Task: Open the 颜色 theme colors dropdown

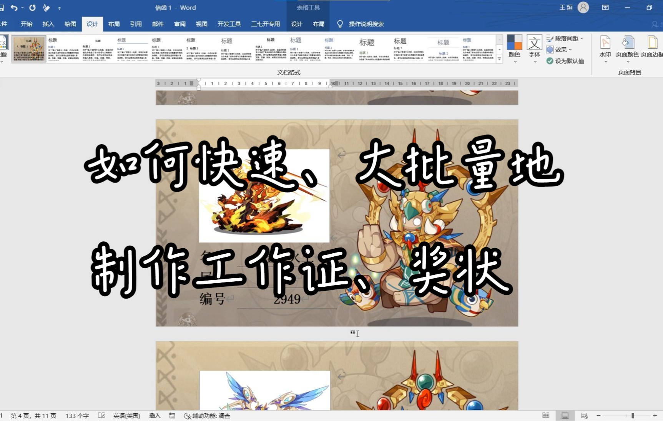Action: tap(515, 49)
